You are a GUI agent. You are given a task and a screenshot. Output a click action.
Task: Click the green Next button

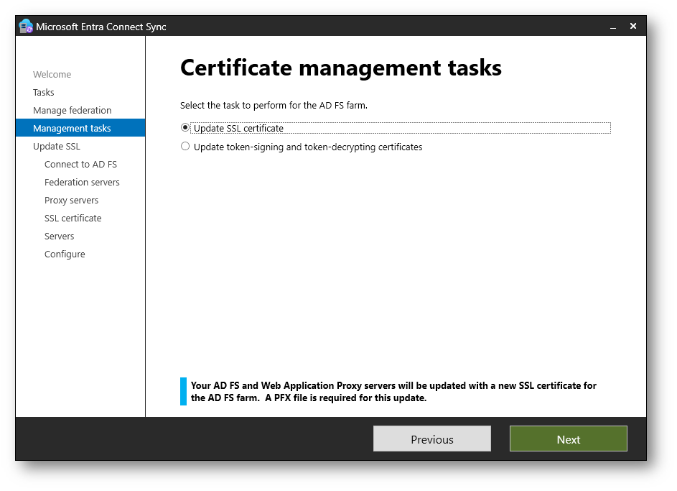[x=568, y=439]
